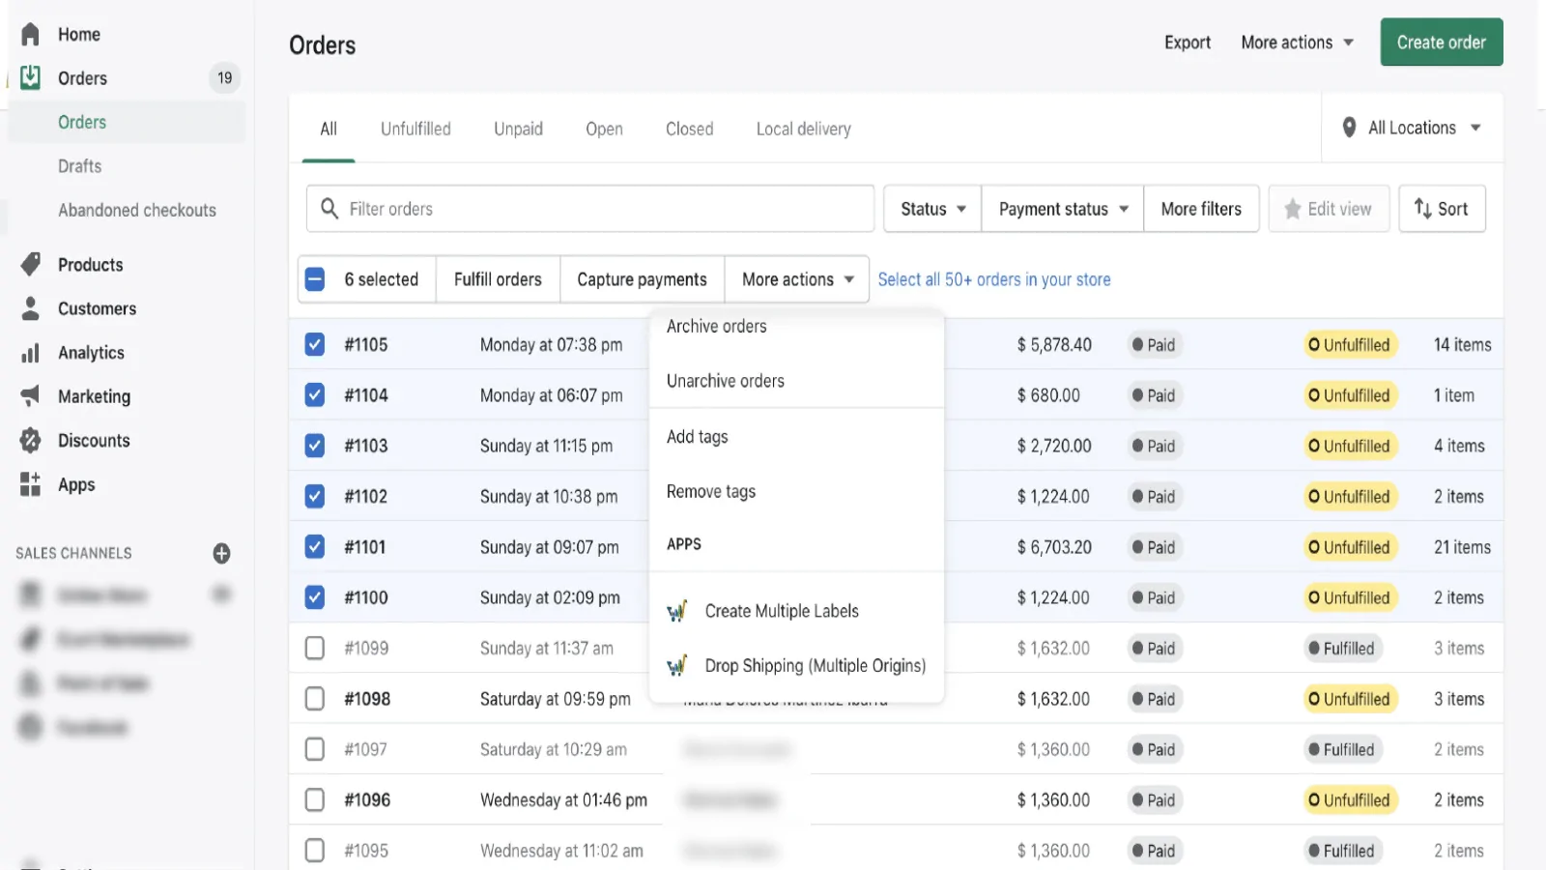Switch to the Unfulfilled tab
1546x870 pixels.
(415, 129)
